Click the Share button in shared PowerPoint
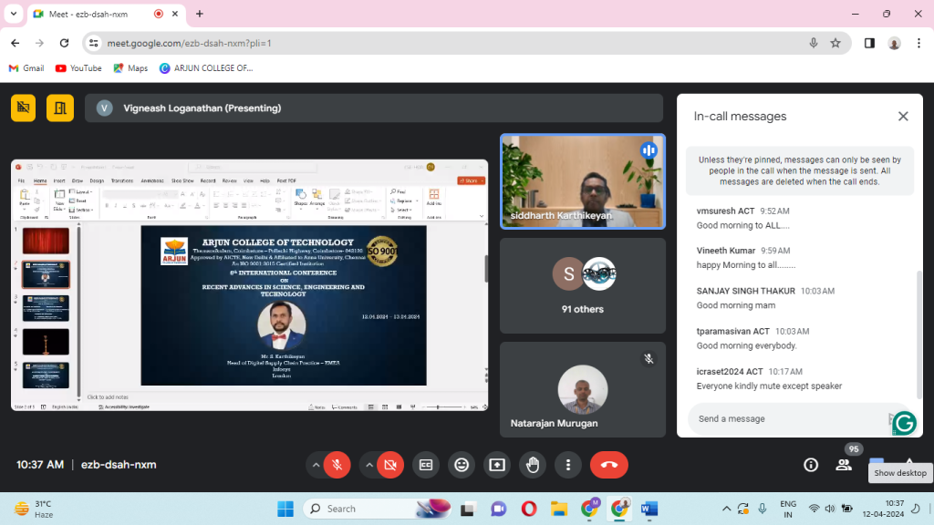 (x=472, y=180)
